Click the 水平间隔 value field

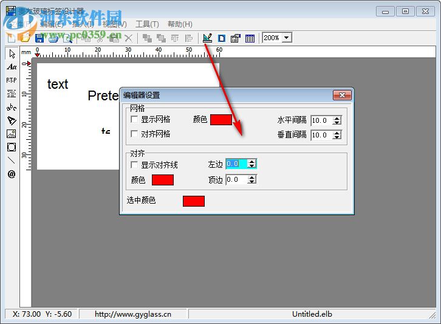click(x=322, y=120)
